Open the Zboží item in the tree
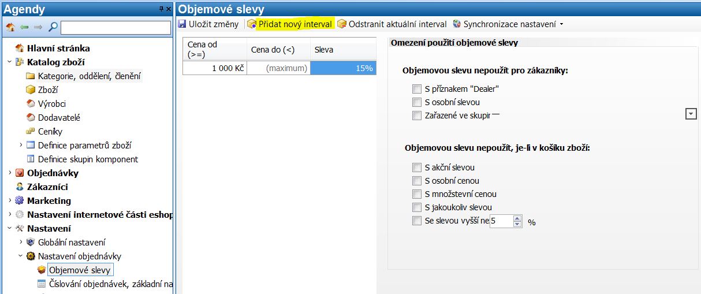 click(x=48, y=90)
